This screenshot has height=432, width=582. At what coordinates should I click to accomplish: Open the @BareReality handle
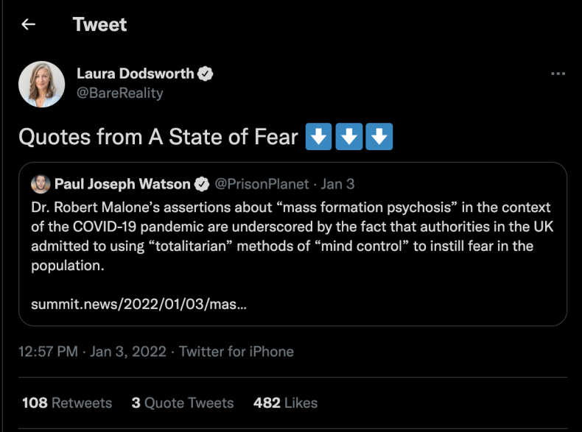click(119, 93)
